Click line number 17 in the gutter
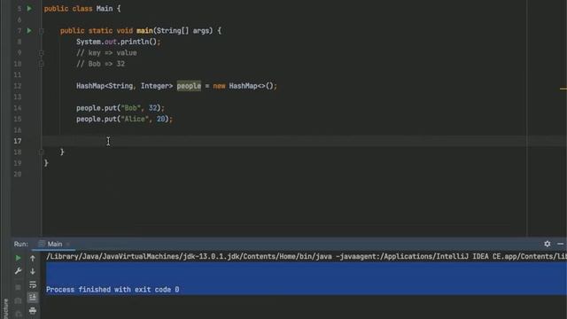This screenshot has height=319, width=567. tap(18, 141)
